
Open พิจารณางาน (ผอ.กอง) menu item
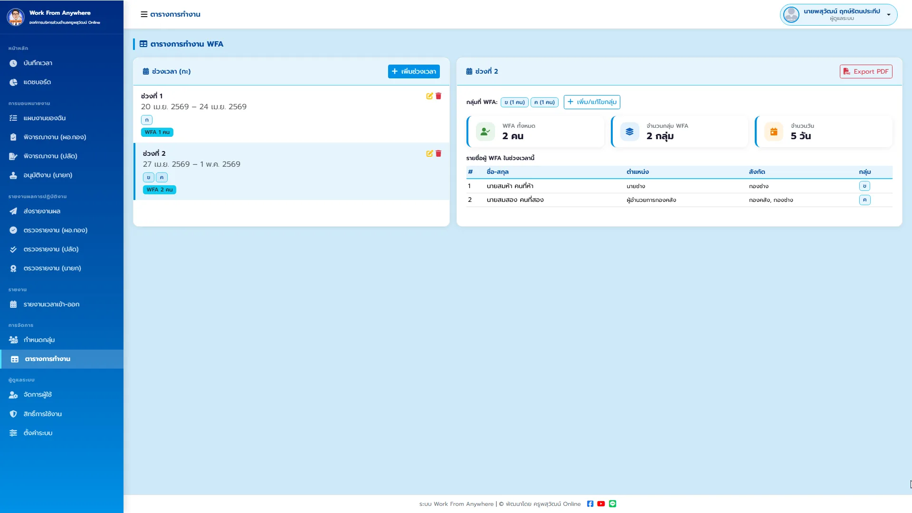62,137
